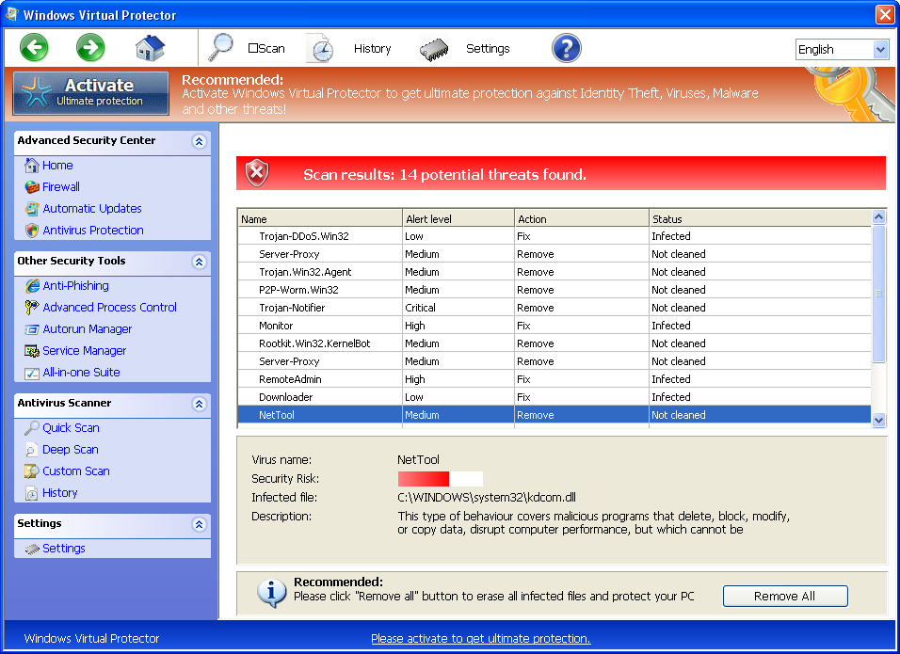Open help with the blue question mark
Image resolution: width=900 pixels, height=654 pixels.
[566, 48]
